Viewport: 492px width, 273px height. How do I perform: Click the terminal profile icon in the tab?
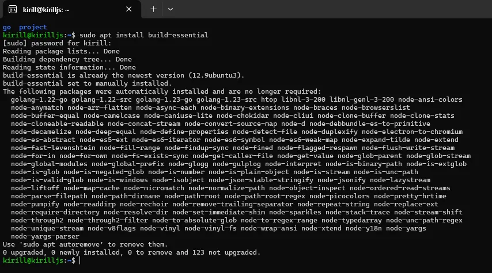coord(12,9)
